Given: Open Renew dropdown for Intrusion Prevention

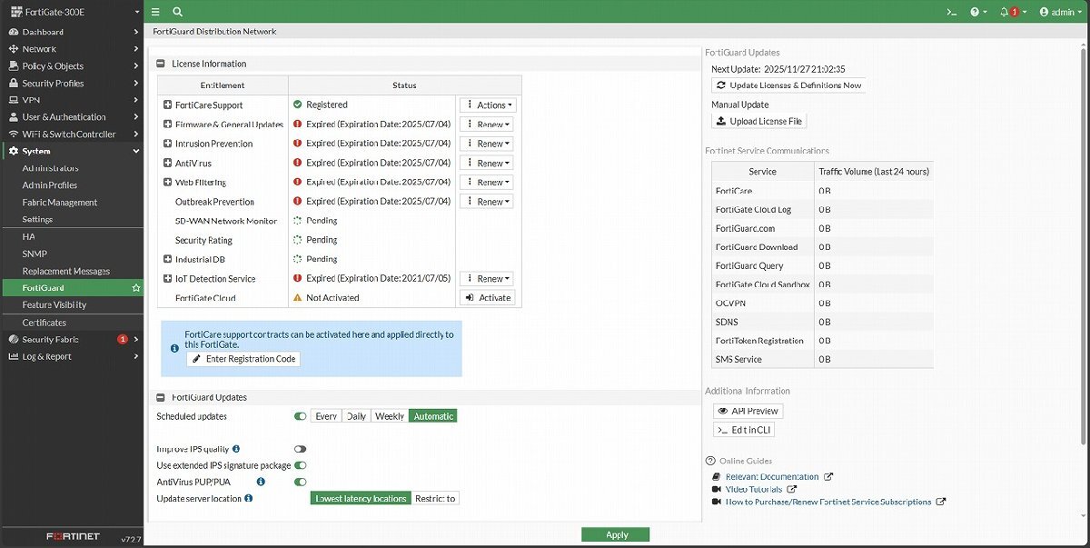Looking at the screenshot, I should point(488,144).
